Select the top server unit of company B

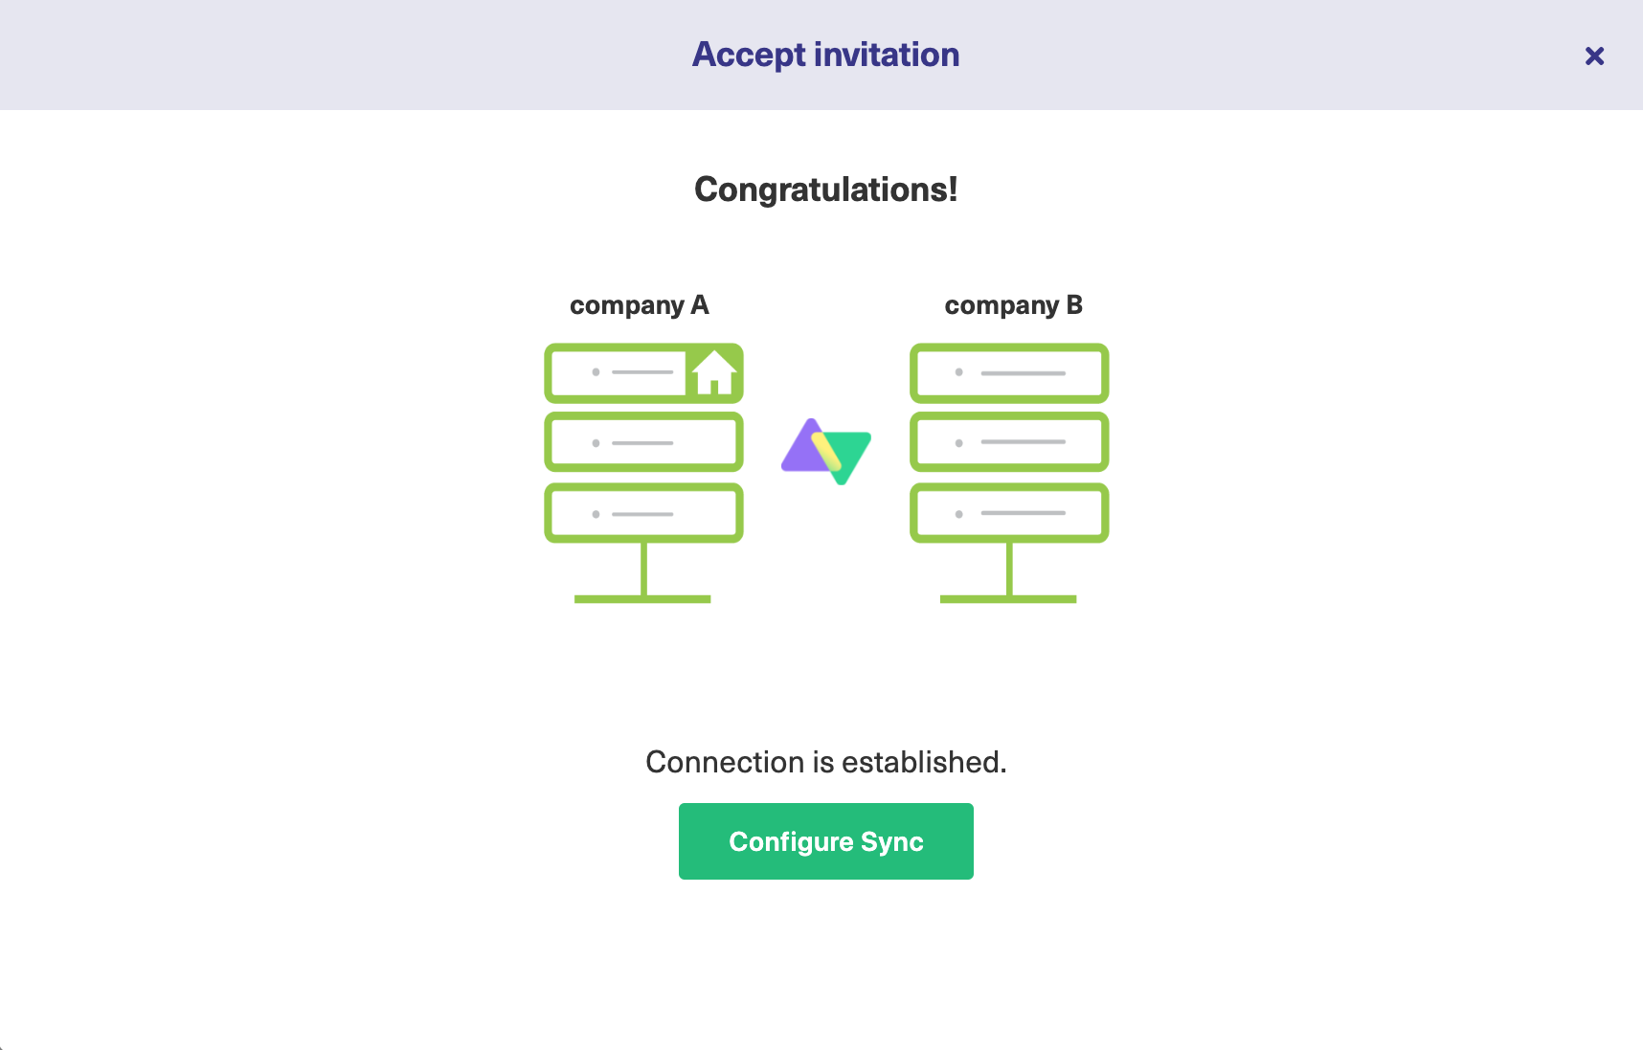click(1009, 372)
